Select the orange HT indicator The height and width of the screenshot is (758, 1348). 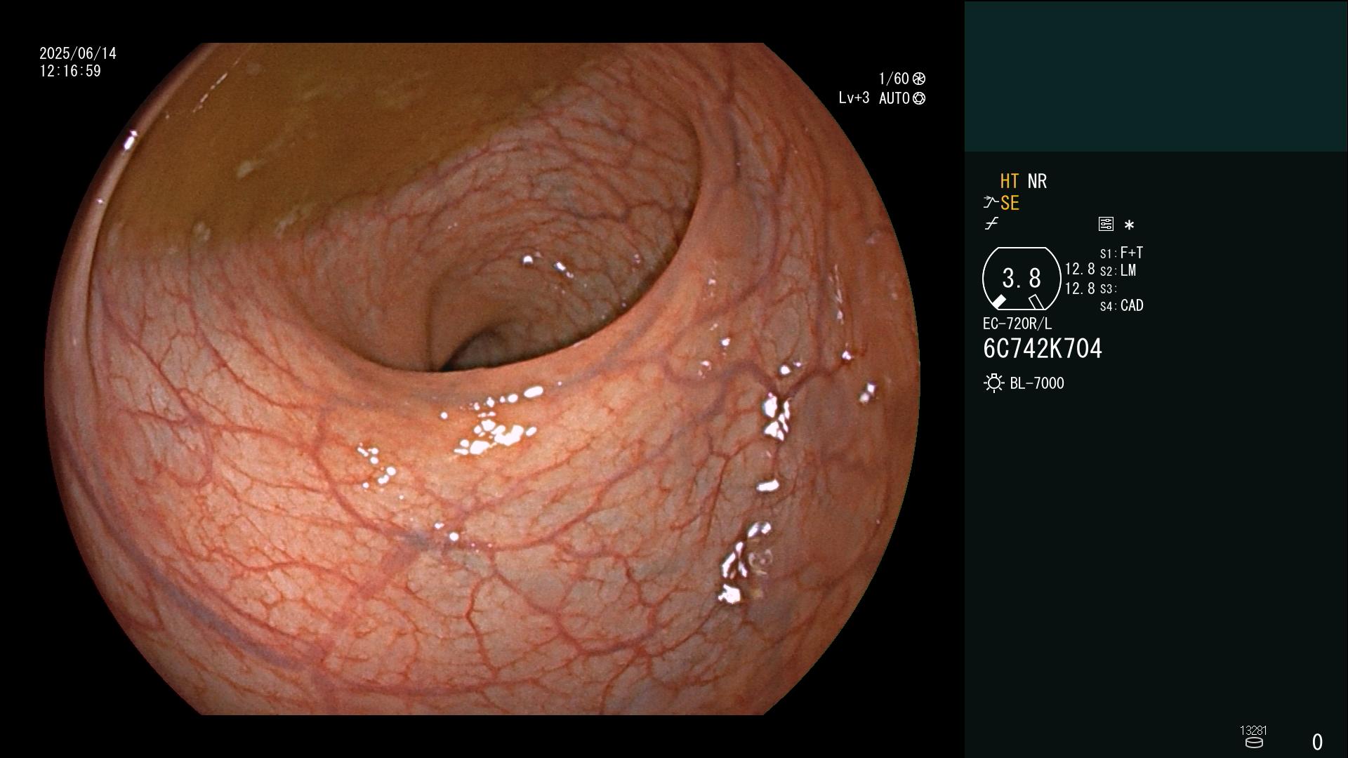click(x=1010, y=181)
